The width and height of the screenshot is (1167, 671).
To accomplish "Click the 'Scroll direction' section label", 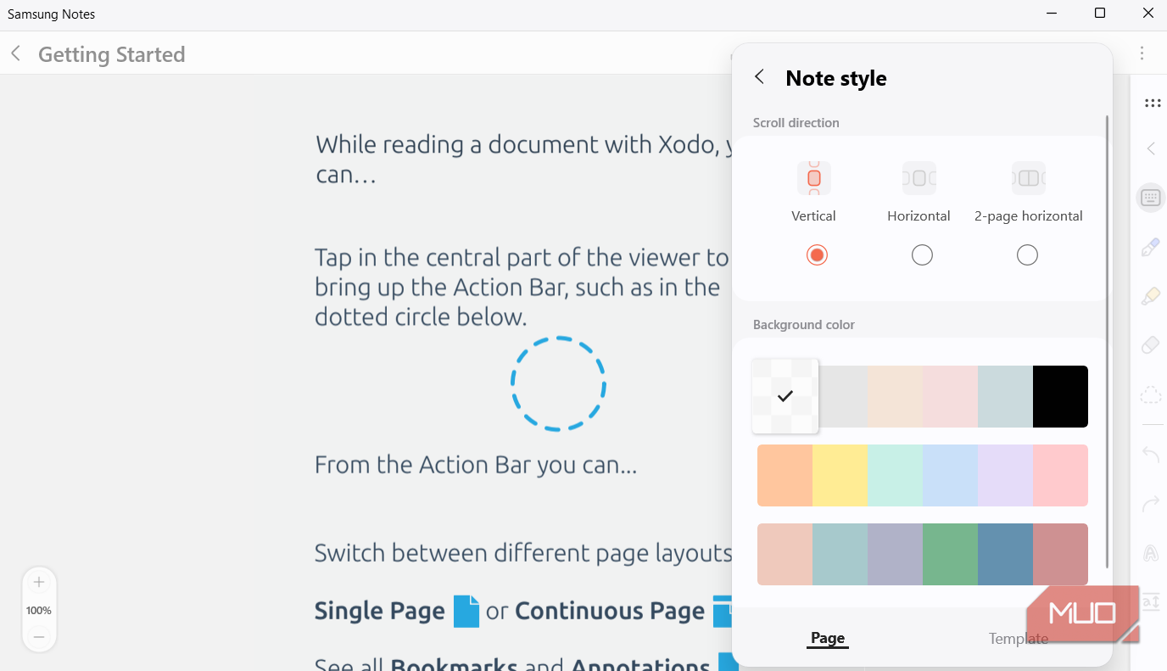I will (x=796, y=123).
